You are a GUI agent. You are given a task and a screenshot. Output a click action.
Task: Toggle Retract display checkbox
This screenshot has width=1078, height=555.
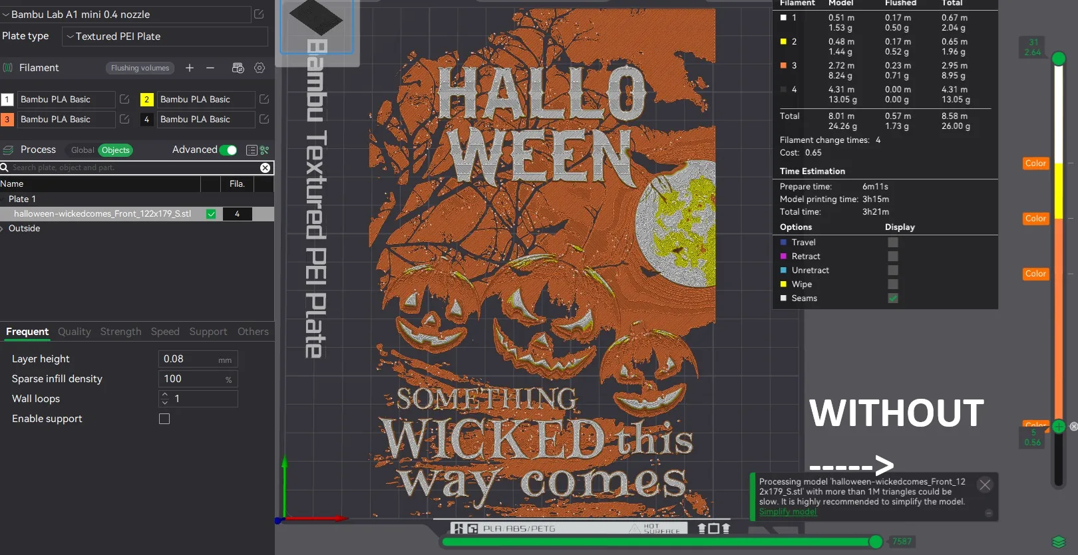click(x=893, y=257)
